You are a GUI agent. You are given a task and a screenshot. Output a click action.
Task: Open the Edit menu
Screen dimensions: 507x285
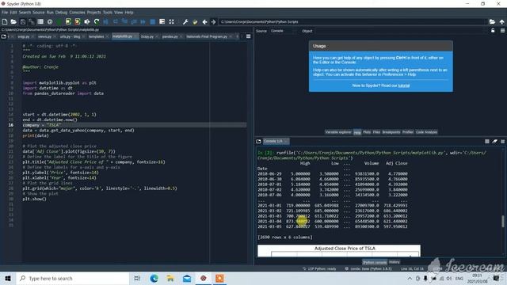coord(13,13)
